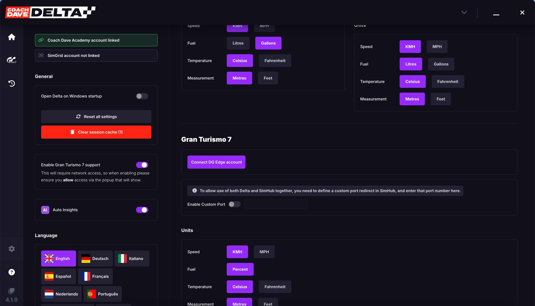Toggle the Auto Insights switch
Viewport: 535px width, 306px height.
pos(142,210)
